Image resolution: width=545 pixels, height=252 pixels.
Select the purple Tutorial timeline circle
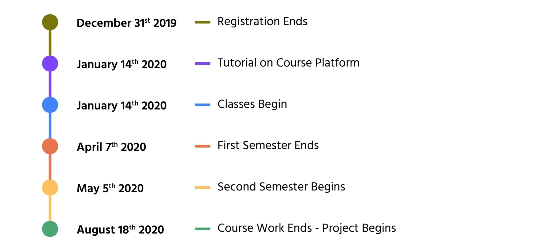coord(50,64)
